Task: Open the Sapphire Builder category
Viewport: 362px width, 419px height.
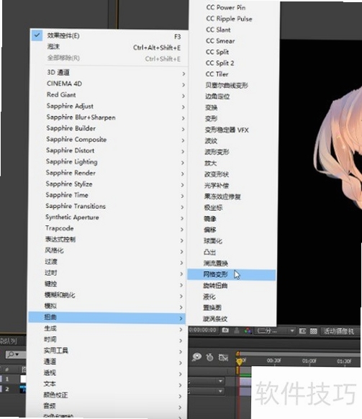Action: [116, 129]
